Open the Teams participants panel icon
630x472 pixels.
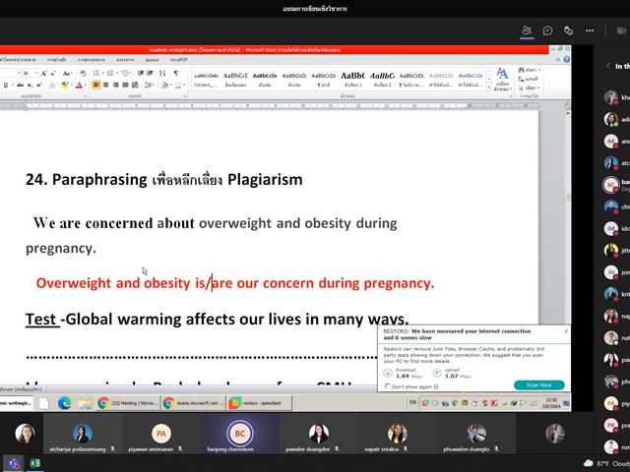coord(527,30)
